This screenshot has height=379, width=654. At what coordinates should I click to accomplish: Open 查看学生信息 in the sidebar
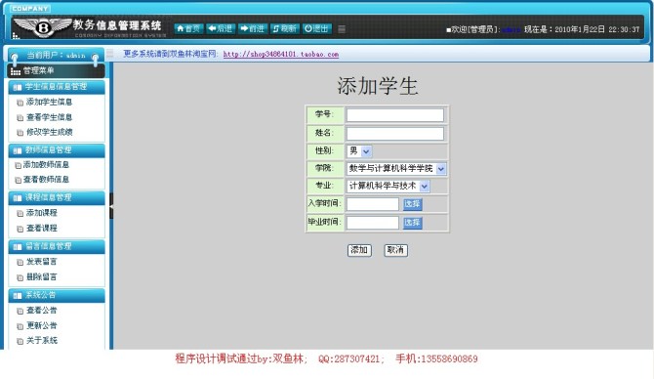(x=49, y=117)
